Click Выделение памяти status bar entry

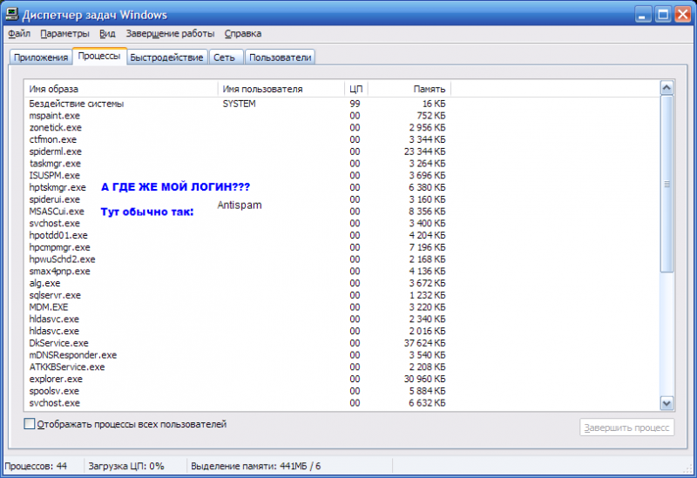tap(255, 467)
